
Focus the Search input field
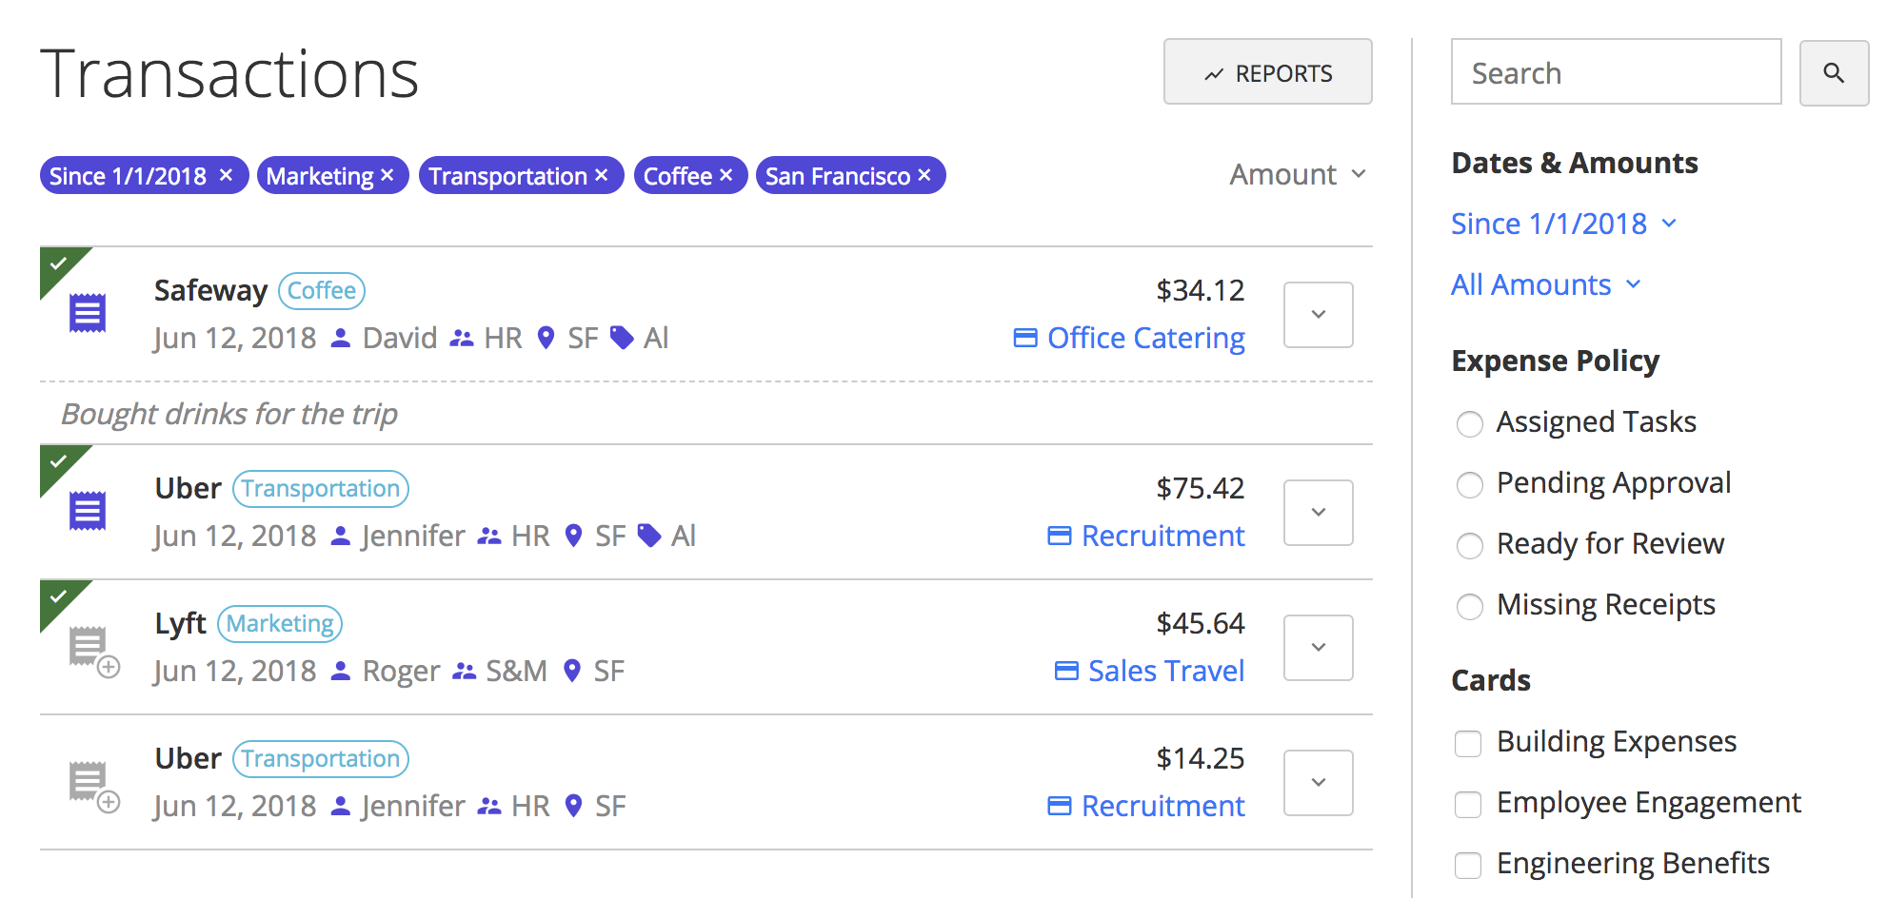coord(1615,72)
